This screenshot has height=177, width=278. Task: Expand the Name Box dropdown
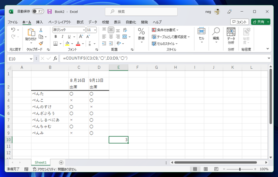31,59
